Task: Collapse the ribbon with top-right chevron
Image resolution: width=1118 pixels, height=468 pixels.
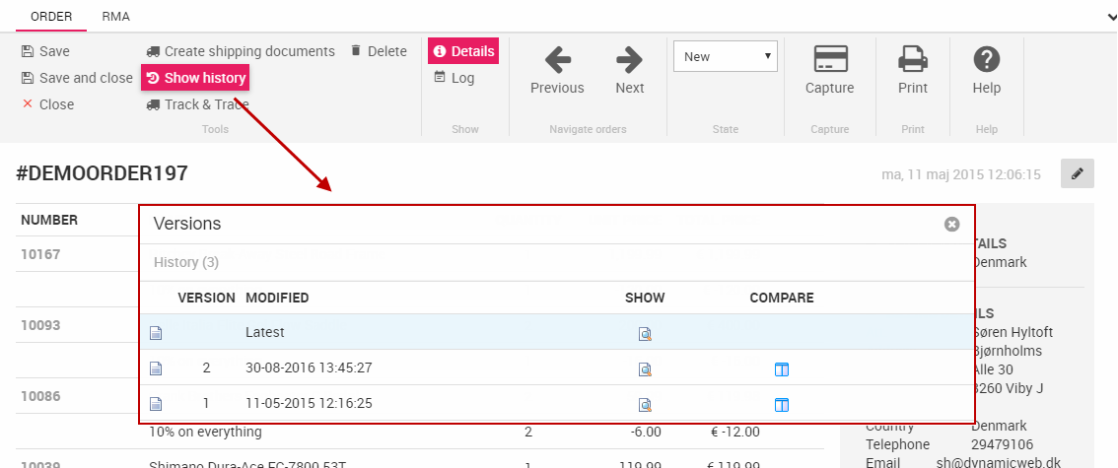Action: click(1109, 17)
